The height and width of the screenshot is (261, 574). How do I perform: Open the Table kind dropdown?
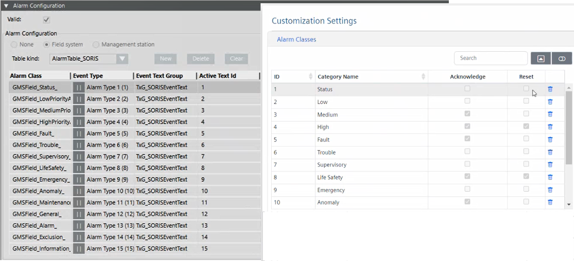pos(122,59)
